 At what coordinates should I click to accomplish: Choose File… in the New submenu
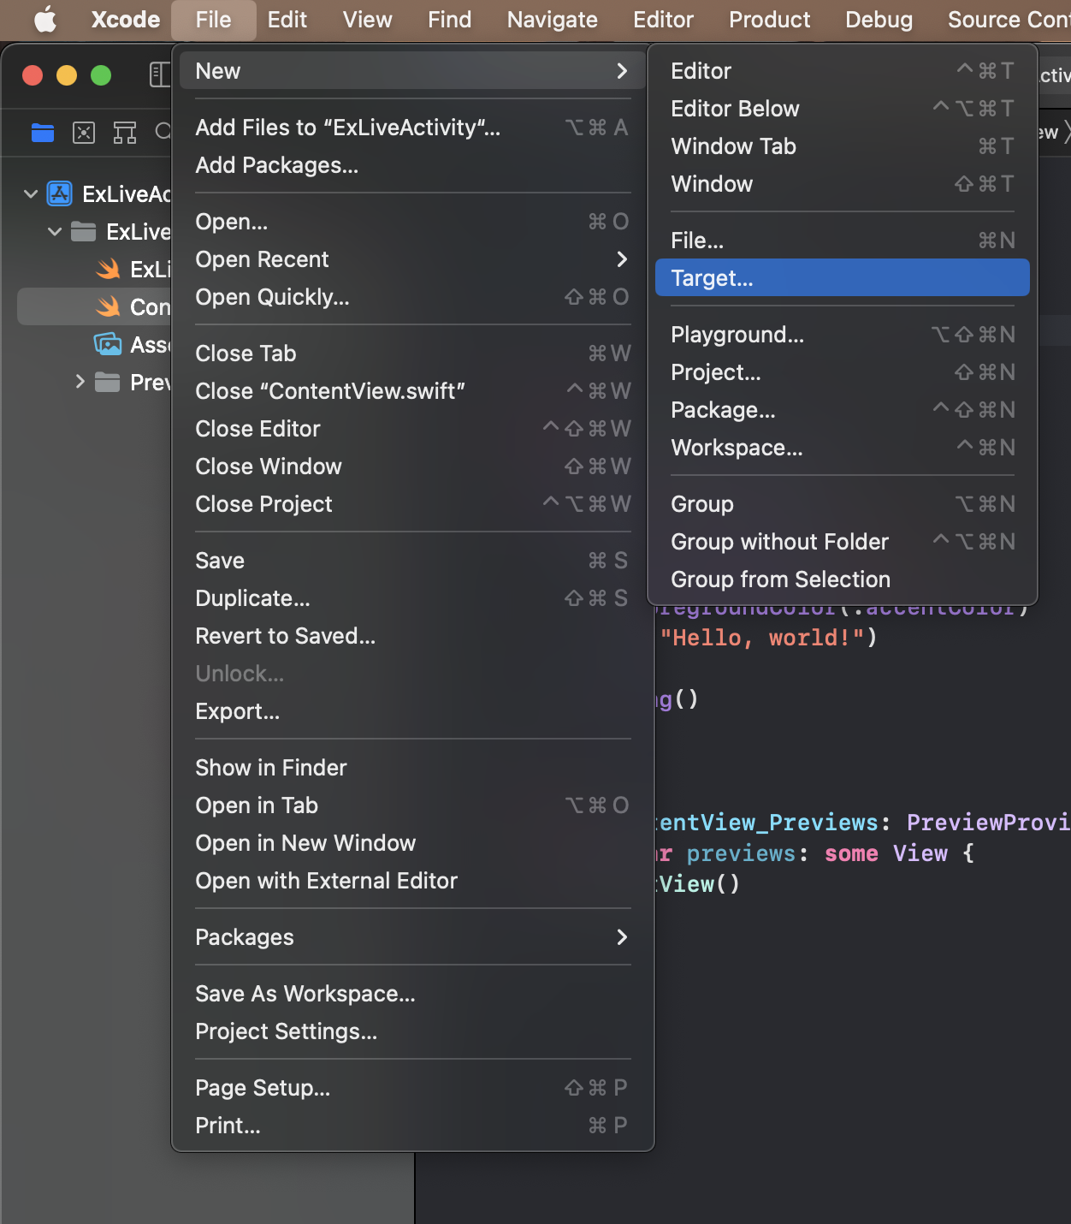pyautogui.click(x=842, y=241)
